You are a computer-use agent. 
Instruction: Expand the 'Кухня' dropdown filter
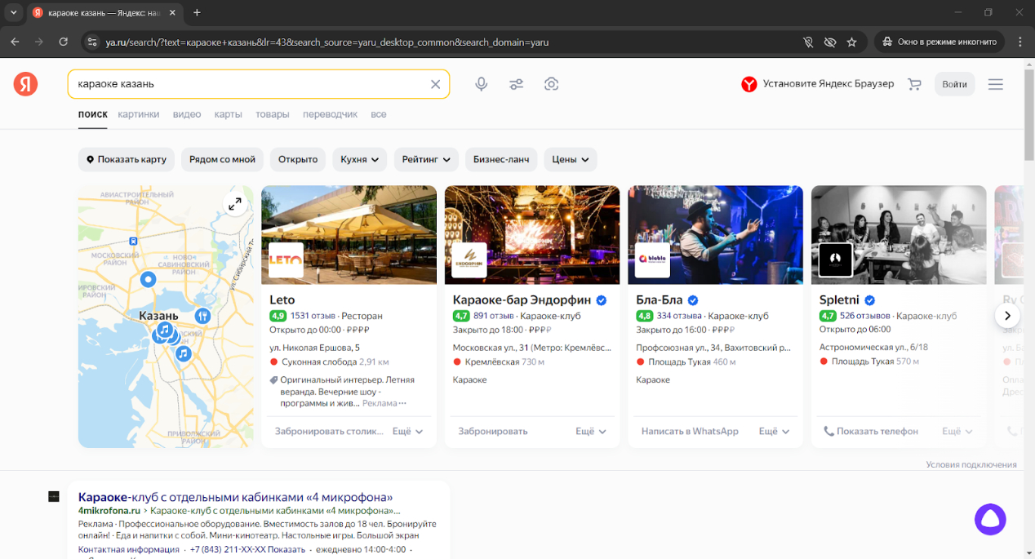(x=360, y=159)
